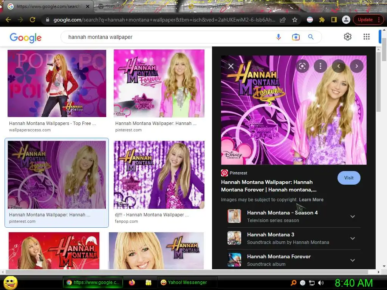Show the next image in preview

pos(357,66)
